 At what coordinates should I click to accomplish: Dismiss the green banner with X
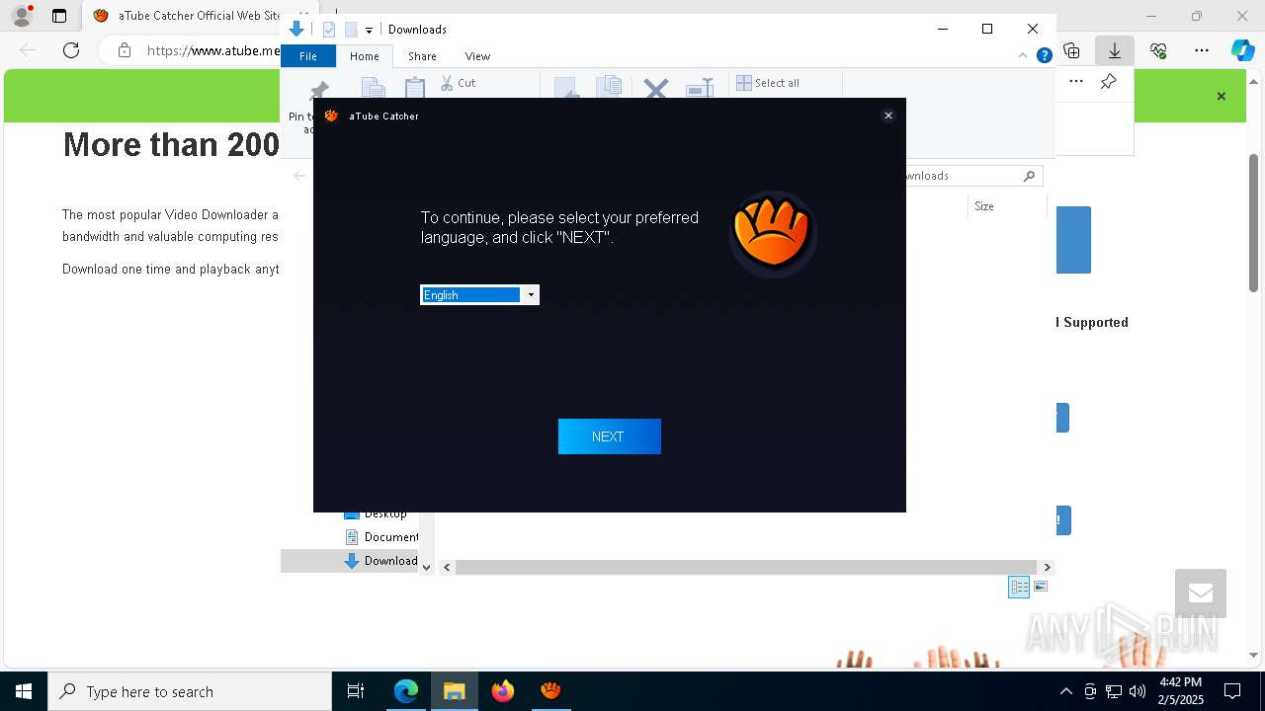[x=1222, y=96]
